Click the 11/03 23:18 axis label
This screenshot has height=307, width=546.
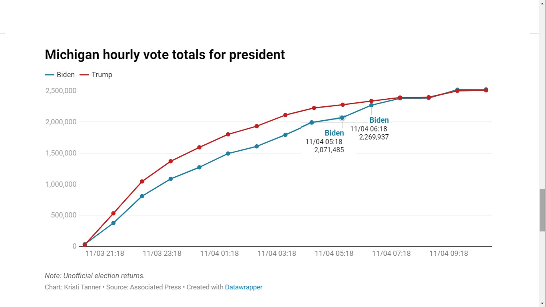coord(162,253)
